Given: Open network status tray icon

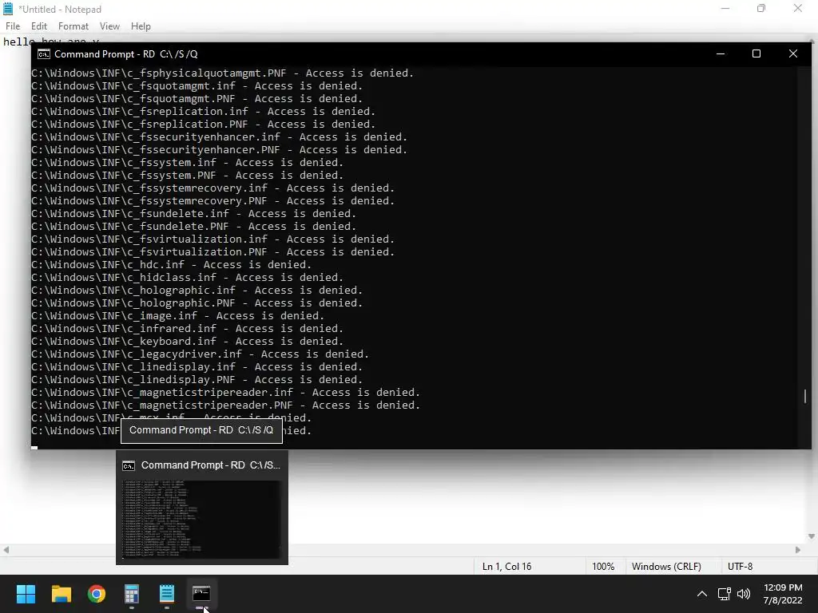Looking at the screenshot, I should 724,594.
